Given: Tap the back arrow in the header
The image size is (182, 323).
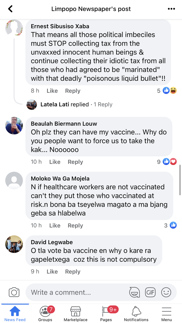Looking at the screenshot, I should (x=10, y=9).
